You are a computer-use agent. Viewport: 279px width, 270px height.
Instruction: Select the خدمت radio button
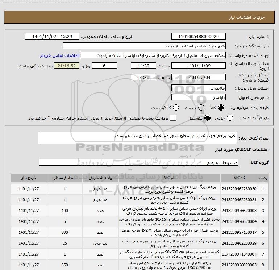point(201,108)
